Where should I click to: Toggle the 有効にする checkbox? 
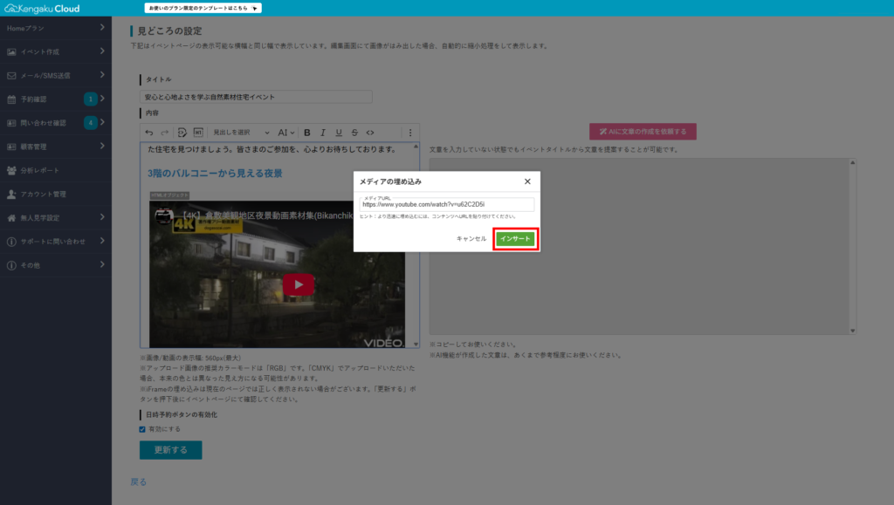tap(143, 429)
